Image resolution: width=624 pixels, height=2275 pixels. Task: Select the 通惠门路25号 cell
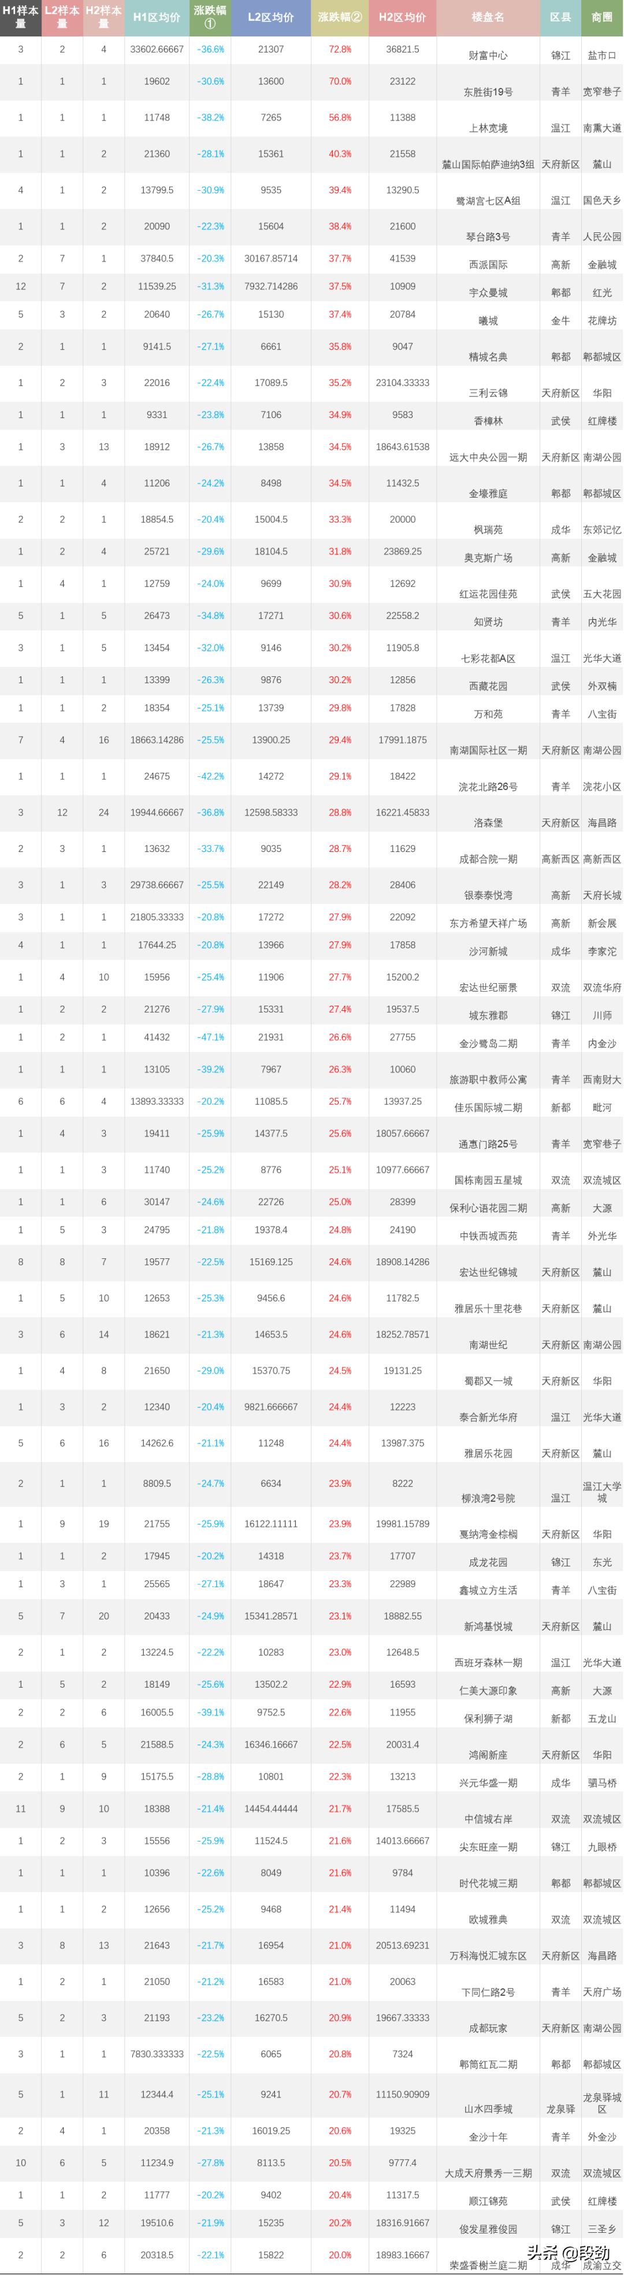tap(488, 1144)
